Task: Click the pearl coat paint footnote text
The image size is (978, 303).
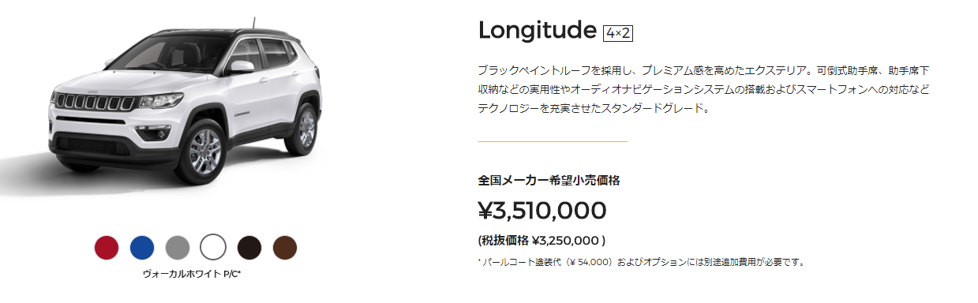Action: click(x=641, y=262)
